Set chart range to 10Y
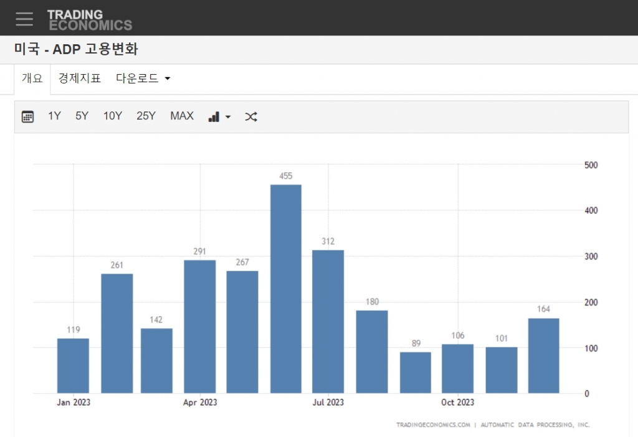This screenshot has width=638, height=437. pos(113,116)
